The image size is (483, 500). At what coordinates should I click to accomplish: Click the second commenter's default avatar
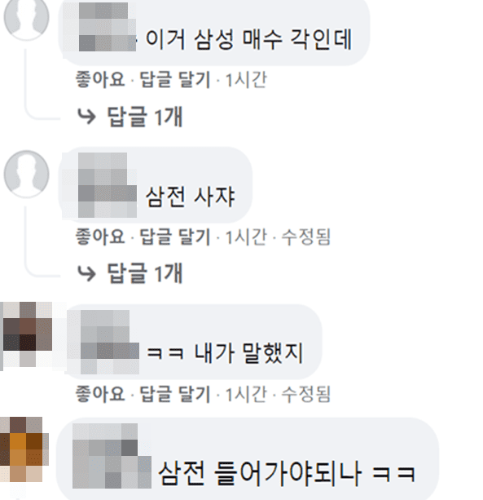click(26, 174)
